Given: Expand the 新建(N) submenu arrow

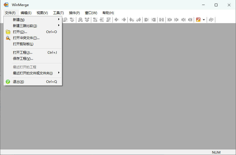Looking at the screenshot, I should click(59, 19).
